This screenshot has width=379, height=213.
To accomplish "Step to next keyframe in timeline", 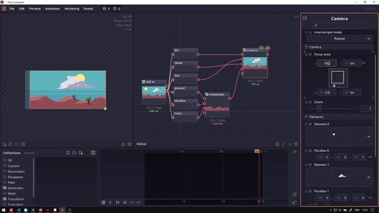I will [x=139, y=202].
